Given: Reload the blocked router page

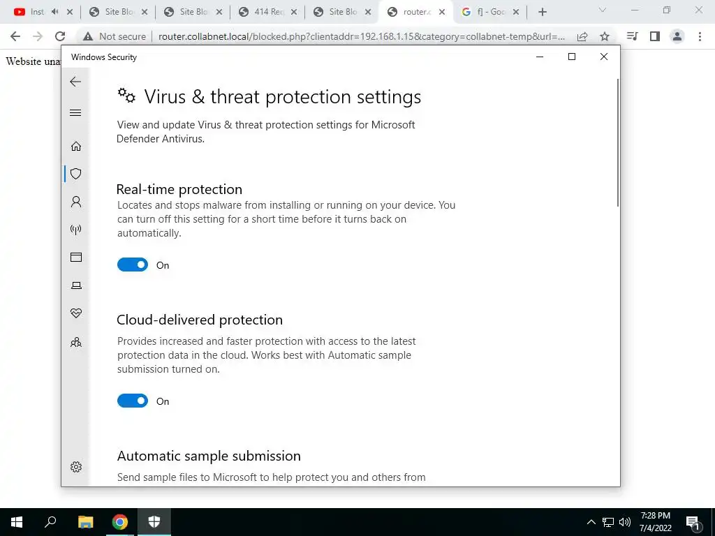Looking at the screenshot, I should (60, 36).
